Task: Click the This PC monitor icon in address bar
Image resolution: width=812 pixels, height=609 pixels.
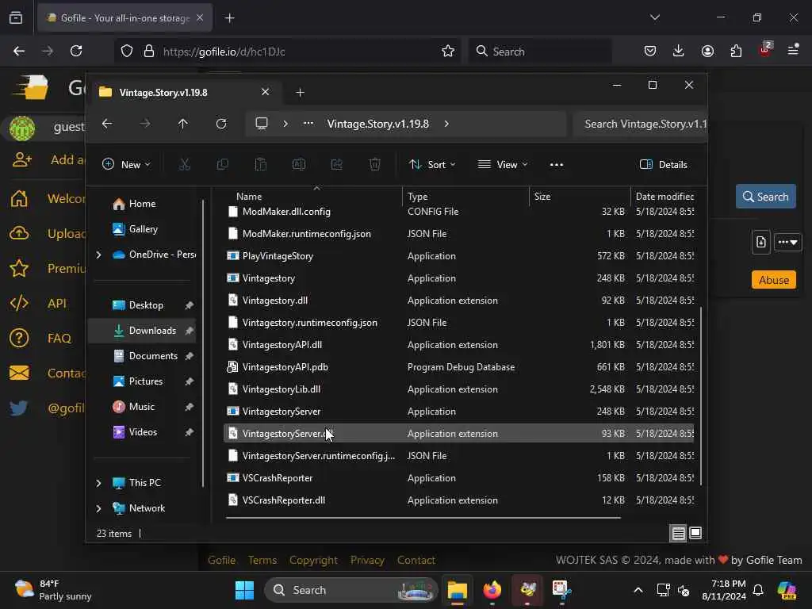Action: (262, 124)
